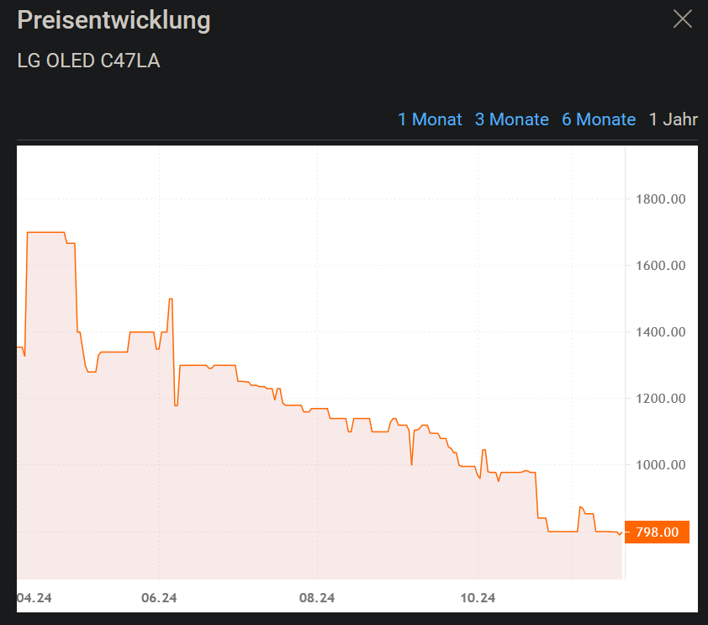Click the 798.00 current price label
This screenshot has width=708, height=625.
[x=657, y=532]
